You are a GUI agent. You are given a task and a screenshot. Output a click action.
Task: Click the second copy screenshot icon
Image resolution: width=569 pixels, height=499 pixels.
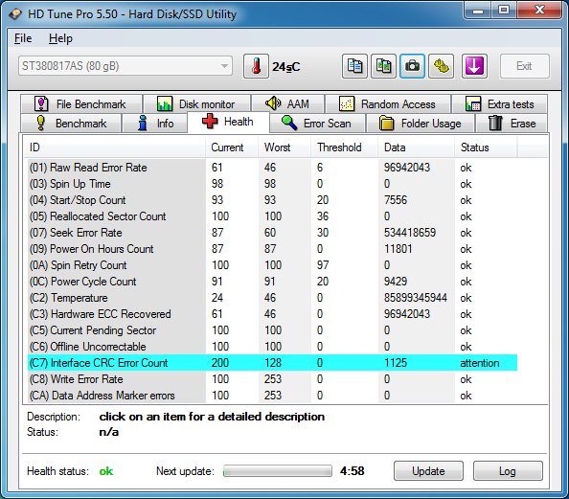pos(383,66)
